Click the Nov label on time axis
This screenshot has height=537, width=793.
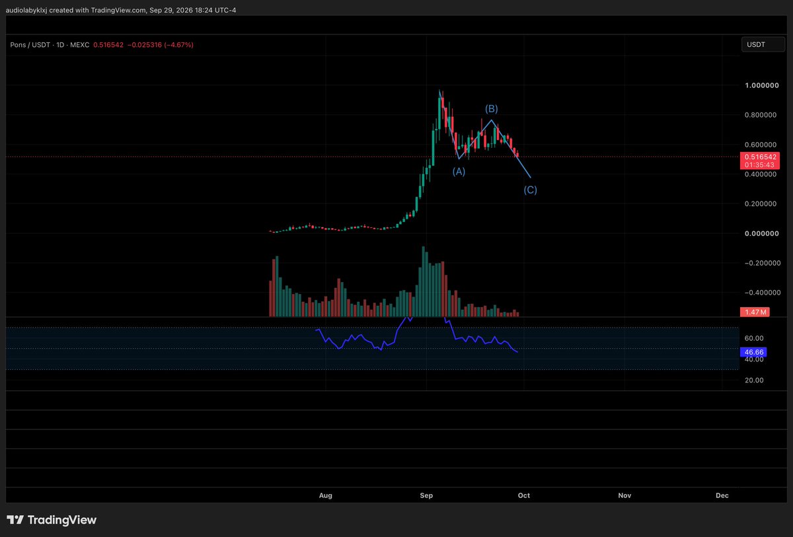624,495
